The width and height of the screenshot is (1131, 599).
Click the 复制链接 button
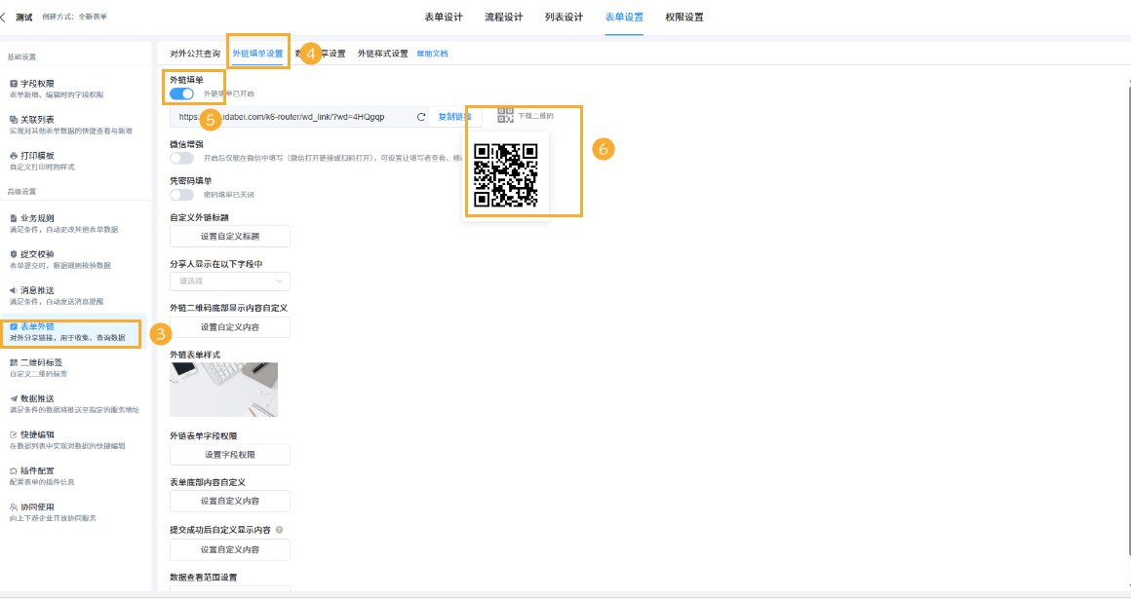click(456, 116)
